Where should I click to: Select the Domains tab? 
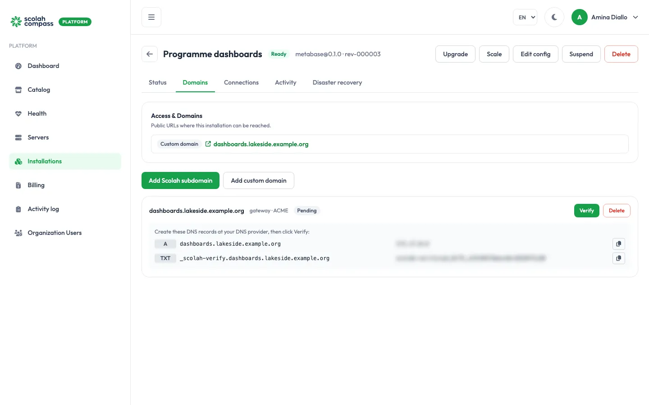(195, 83)
